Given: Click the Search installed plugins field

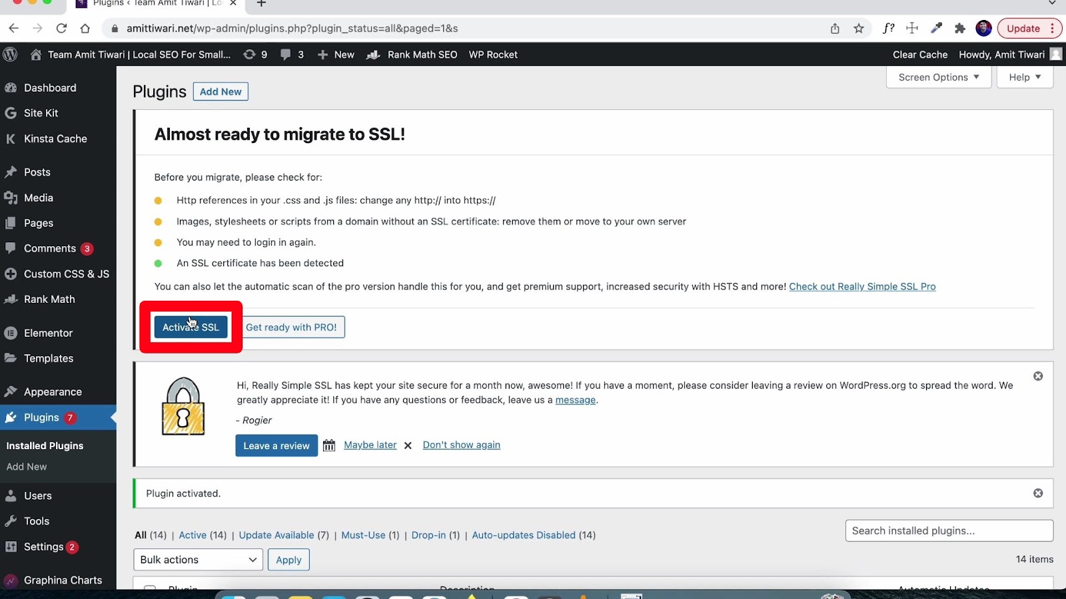Looking at the screenshot, I should [x=949, y=530].
